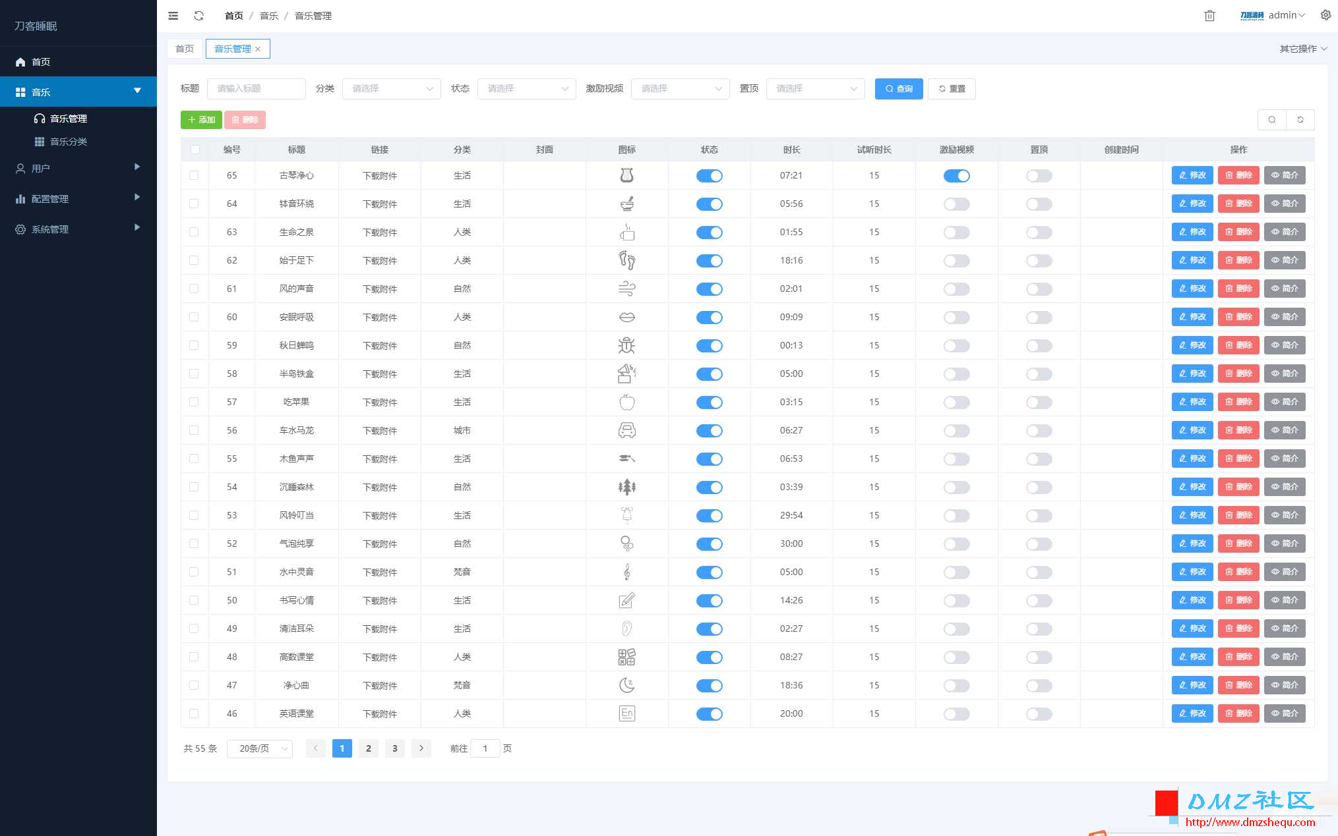Expand 配置管理 in the sidebar
This screenshot has width=1338, height=836.
[78, 198]
